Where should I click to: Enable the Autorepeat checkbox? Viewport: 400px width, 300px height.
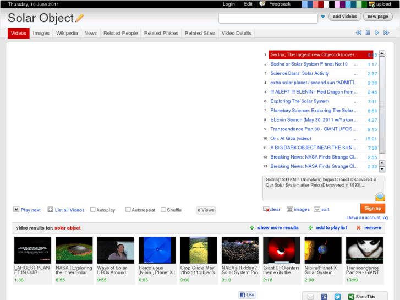(128, 210)
